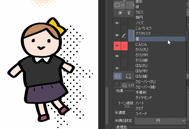
Task: Expand the 濃度 settings section
Action: pos(116,113)
